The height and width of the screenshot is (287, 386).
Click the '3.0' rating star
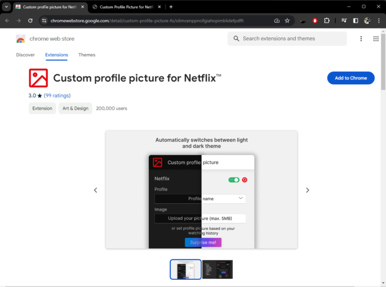click(39, 96)
